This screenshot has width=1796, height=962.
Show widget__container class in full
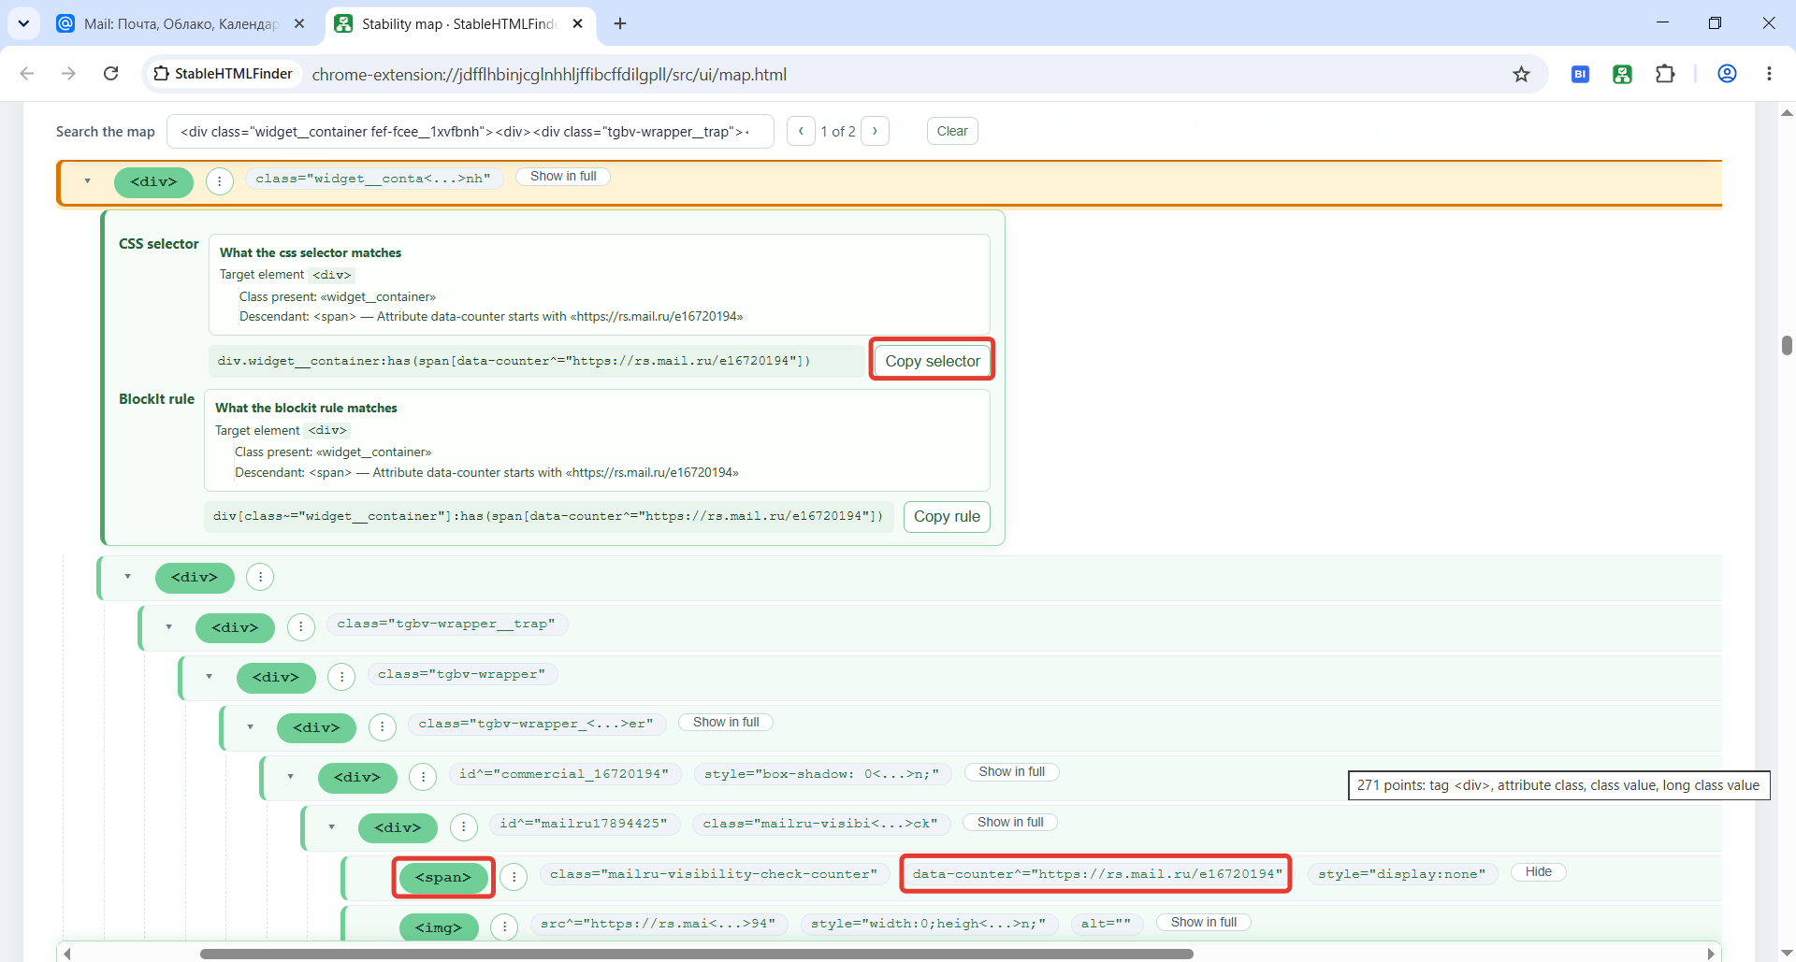(x=563, y=177)
